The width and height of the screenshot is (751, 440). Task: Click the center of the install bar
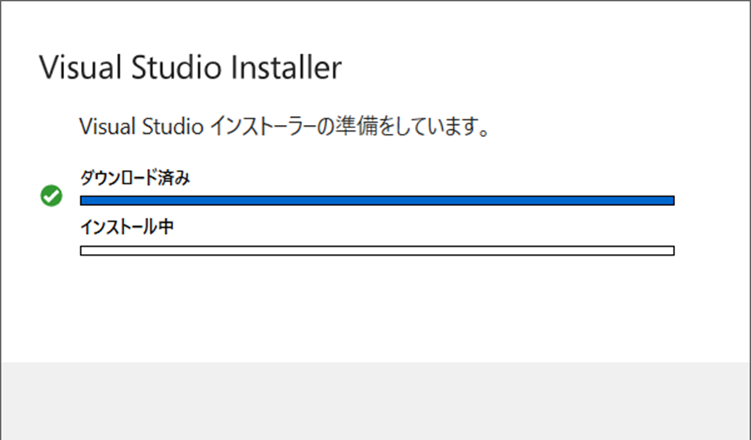pyautogui.click(x=377, y=251)
